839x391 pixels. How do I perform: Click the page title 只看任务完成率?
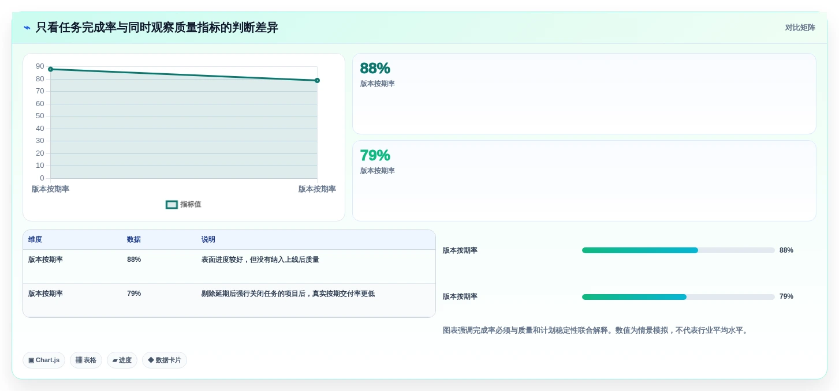tap(157, 28)
